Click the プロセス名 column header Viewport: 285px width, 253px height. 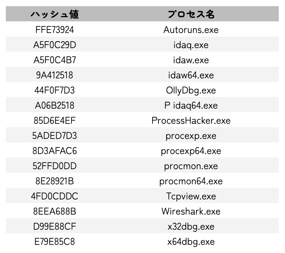click(x=191, y=14)
